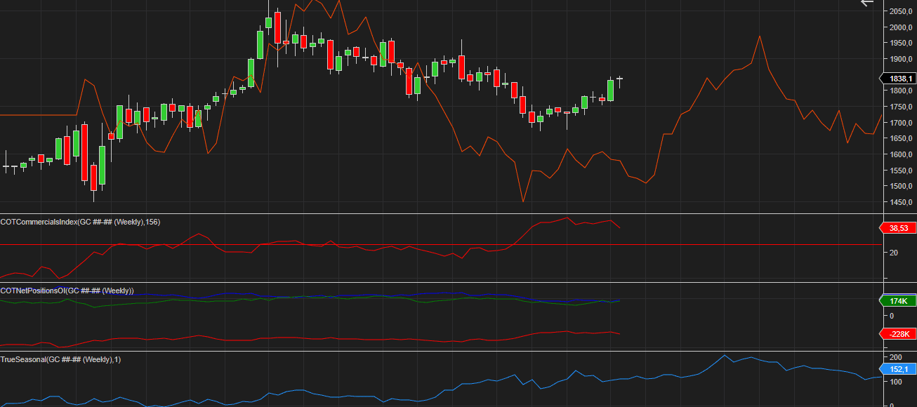Click the red -228K value marker

click(x=898, y=333)
